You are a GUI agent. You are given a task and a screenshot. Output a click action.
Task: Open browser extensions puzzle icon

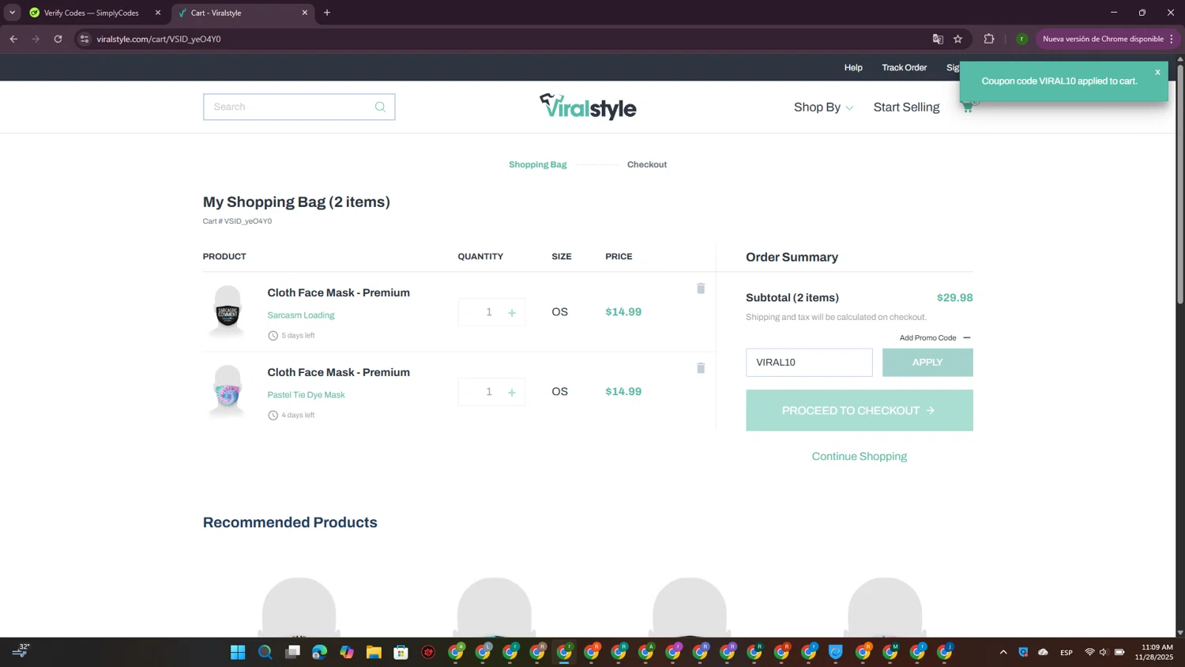tap(988, 39)
